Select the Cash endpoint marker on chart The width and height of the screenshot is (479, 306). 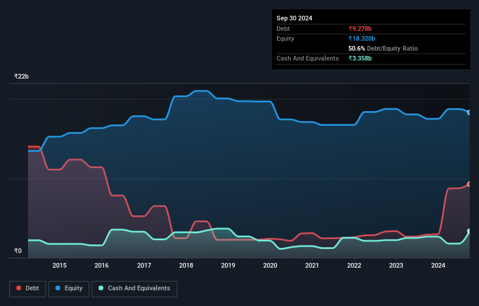[469, 231]
